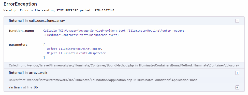The height and width of the screenshot is (95, 248).
Task: Click the /artisan at line 36 row
Action: coord(124,87)
